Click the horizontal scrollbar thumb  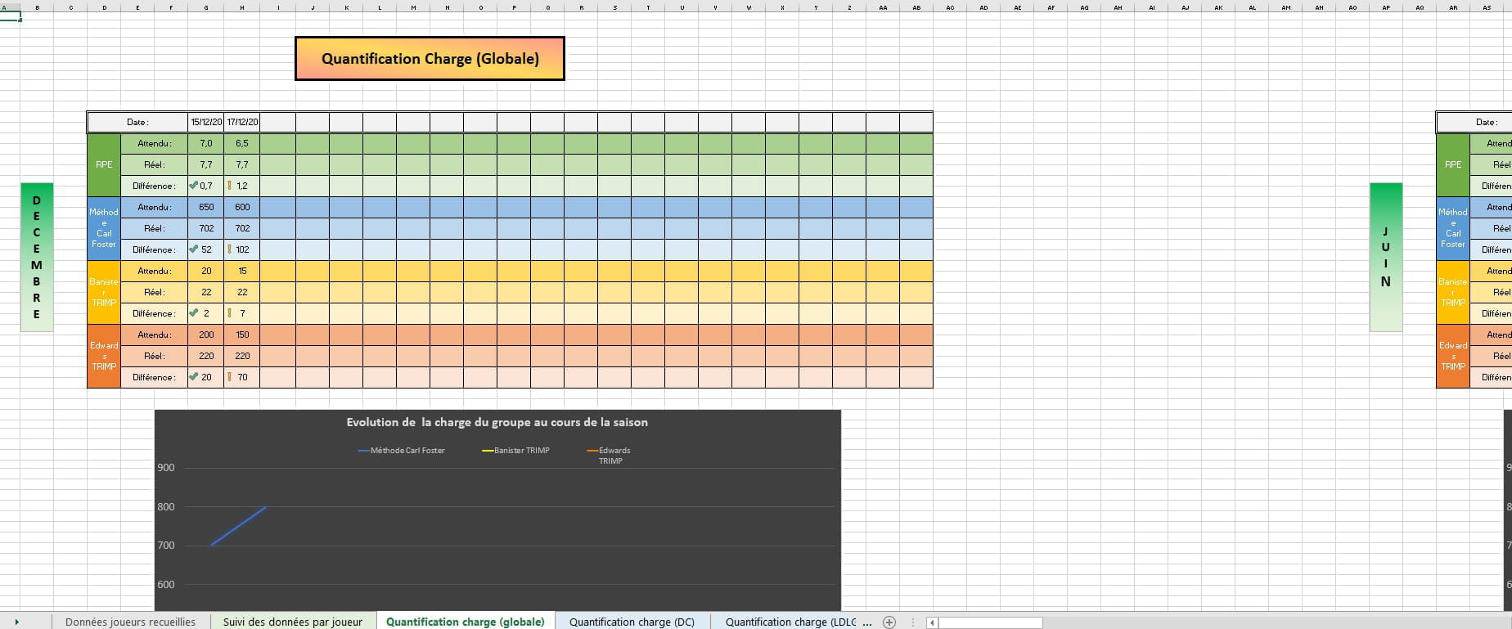[990, 622]
